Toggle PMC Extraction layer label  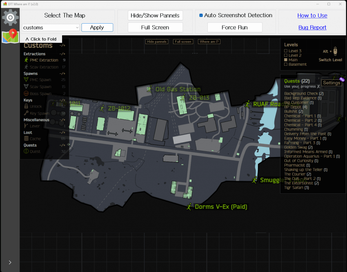(44, 60)
